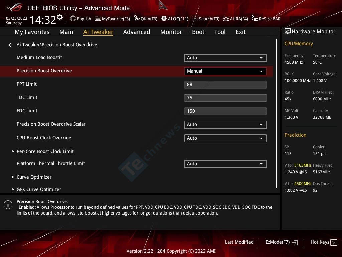Click the ReSize BAR icon
342x257 pixels.
coord(254,19)
